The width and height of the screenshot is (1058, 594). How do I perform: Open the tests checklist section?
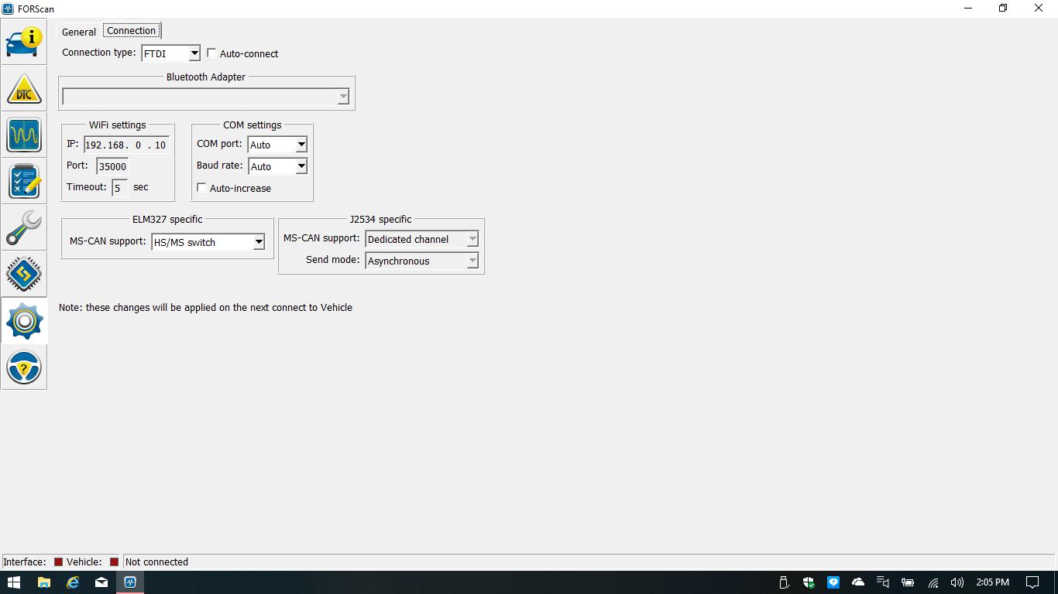(24, 181)
